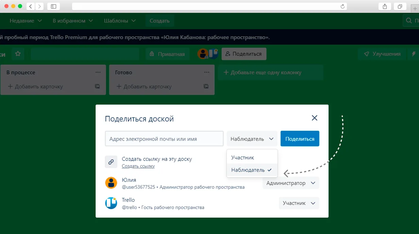Viewport: 419px width, 234px height.
Task: Click the link icon beside Создать ссылку
Action: tap(111, 162)
